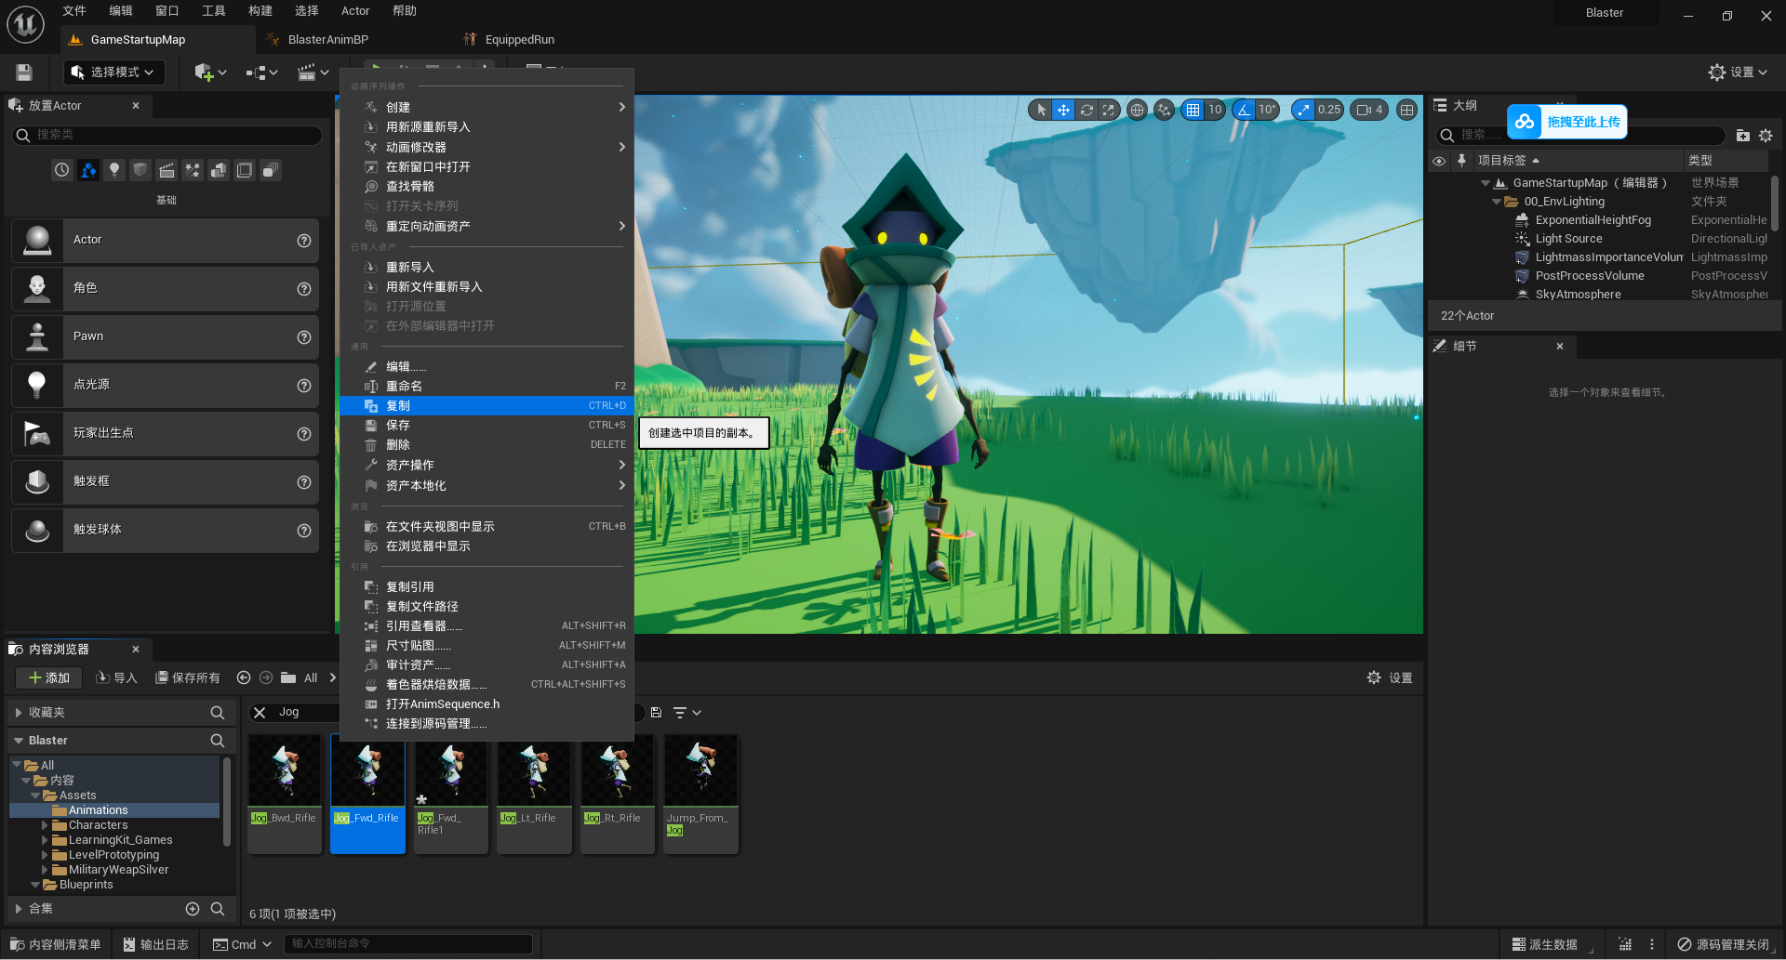Toggle visibility eye column in outliner
The image size is (1786, 960).
point(1439,161)
